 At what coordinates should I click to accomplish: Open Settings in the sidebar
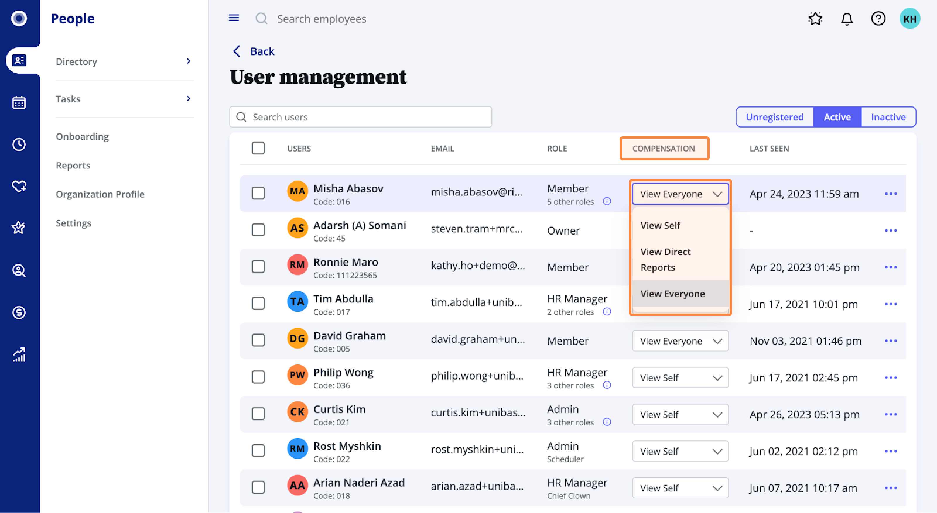pos(73,223)
